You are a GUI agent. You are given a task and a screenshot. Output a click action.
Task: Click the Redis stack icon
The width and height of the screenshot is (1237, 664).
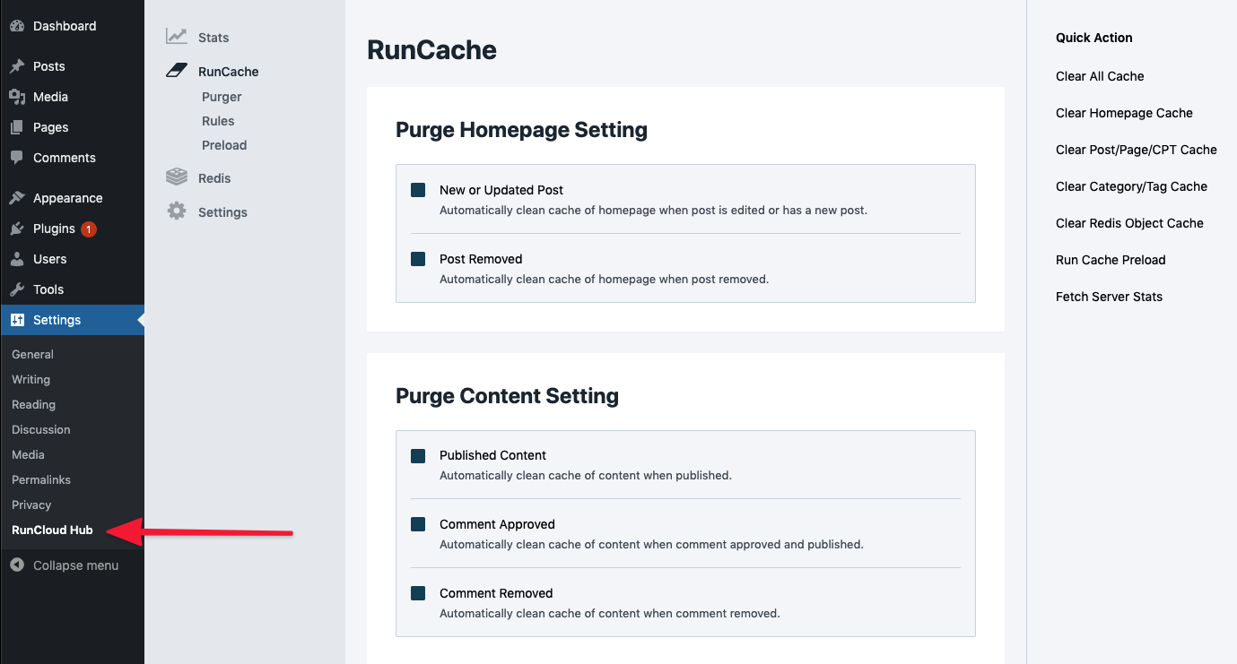tap(177, 177)
